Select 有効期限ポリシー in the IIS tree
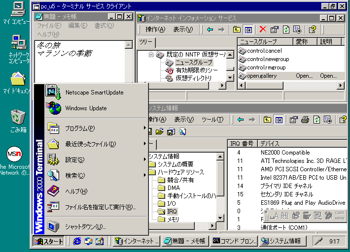This screenshot has height=252, width=350. (x=196, y=70)
